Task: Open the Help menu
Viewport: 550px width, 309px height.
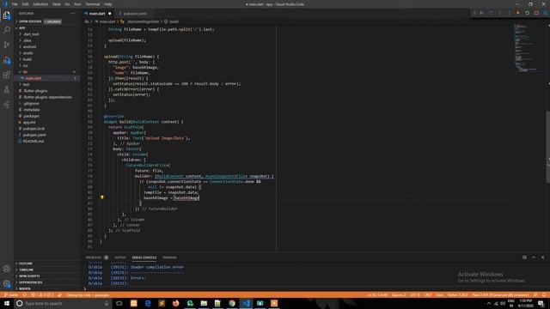Action: coord(107,4)
